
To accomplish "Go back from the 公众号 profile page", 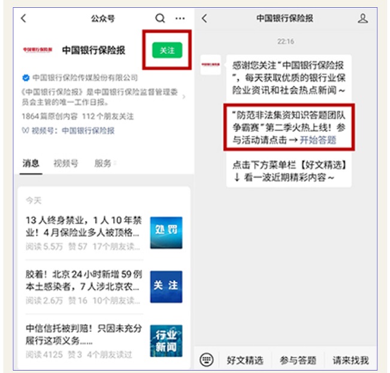I will click(23, 19).
